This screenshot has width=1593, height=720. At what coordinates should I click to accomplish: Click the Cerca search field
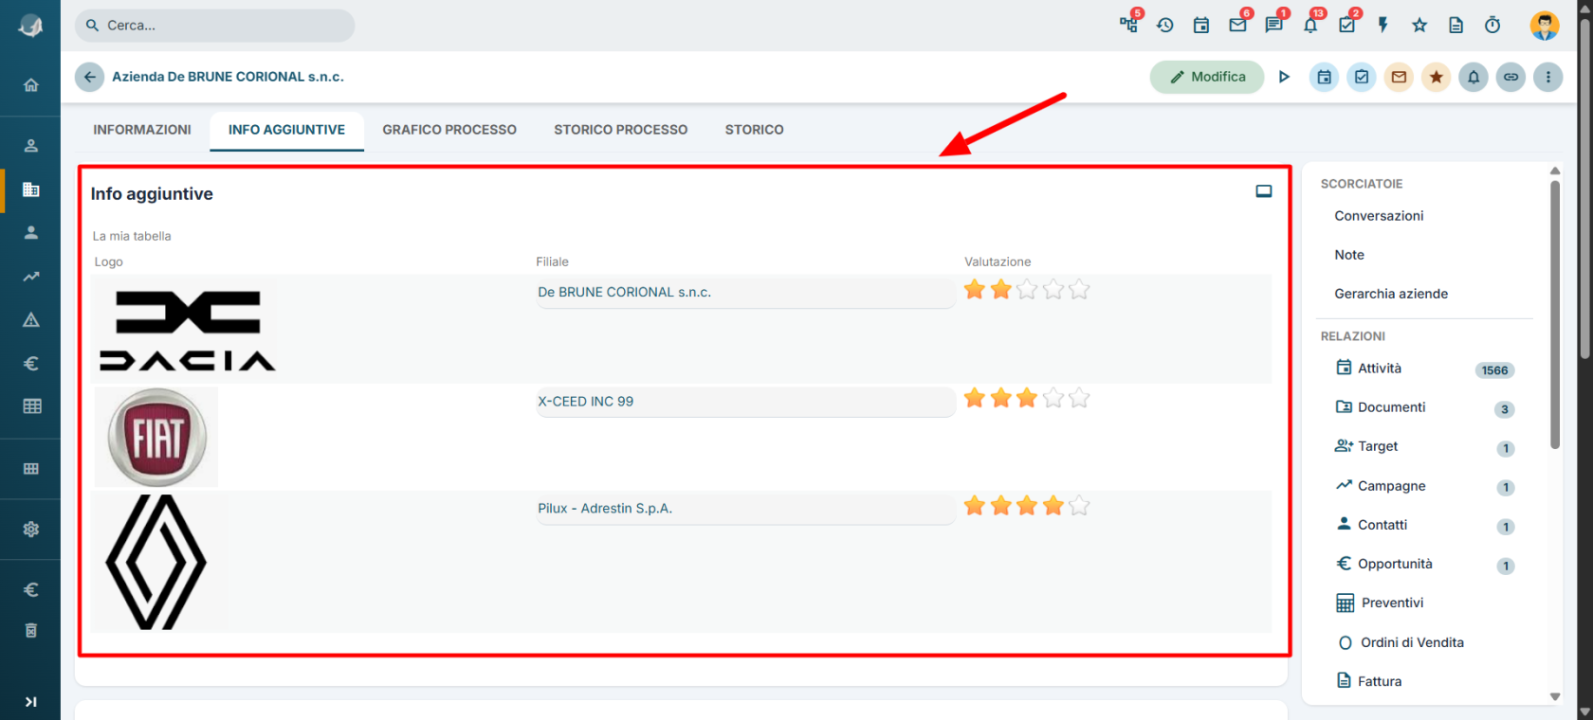click(214, 26)
